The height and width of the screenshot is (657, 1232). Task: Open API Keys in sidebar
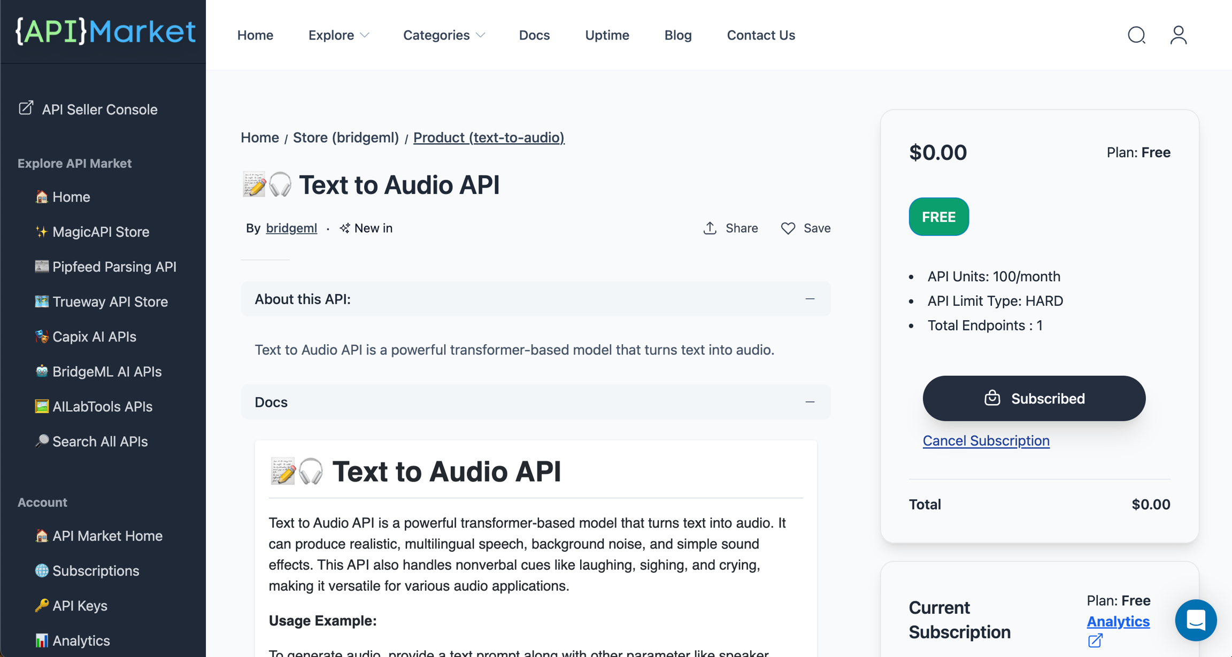(80, 606)
